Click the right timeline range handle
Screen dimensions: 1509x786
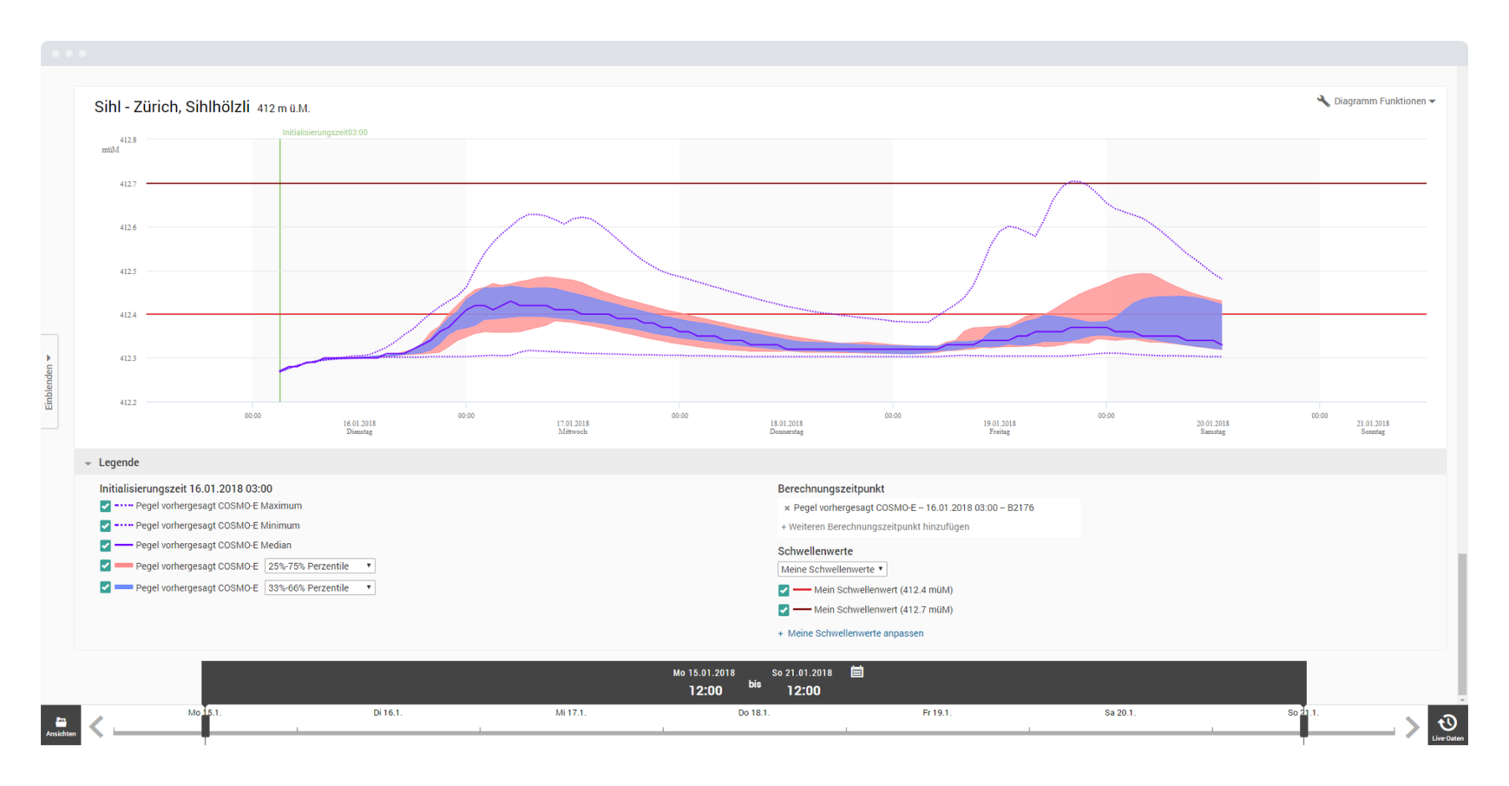1304,727
